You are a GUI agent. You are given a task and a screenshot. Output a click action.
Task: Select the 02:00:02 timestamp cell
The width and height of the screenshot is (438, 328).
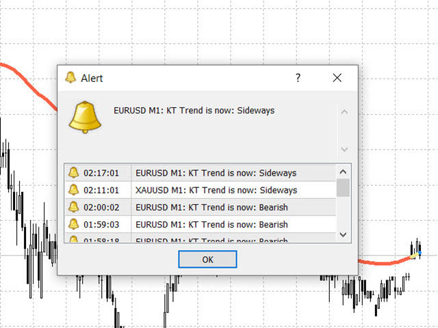(101, 208)
